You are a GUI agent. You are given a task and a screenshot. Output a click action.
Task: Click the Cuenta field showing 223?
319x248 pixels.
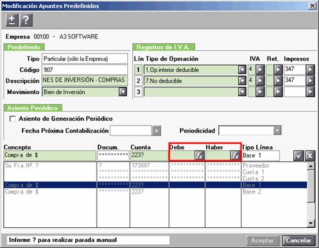[x=149, y=156]
